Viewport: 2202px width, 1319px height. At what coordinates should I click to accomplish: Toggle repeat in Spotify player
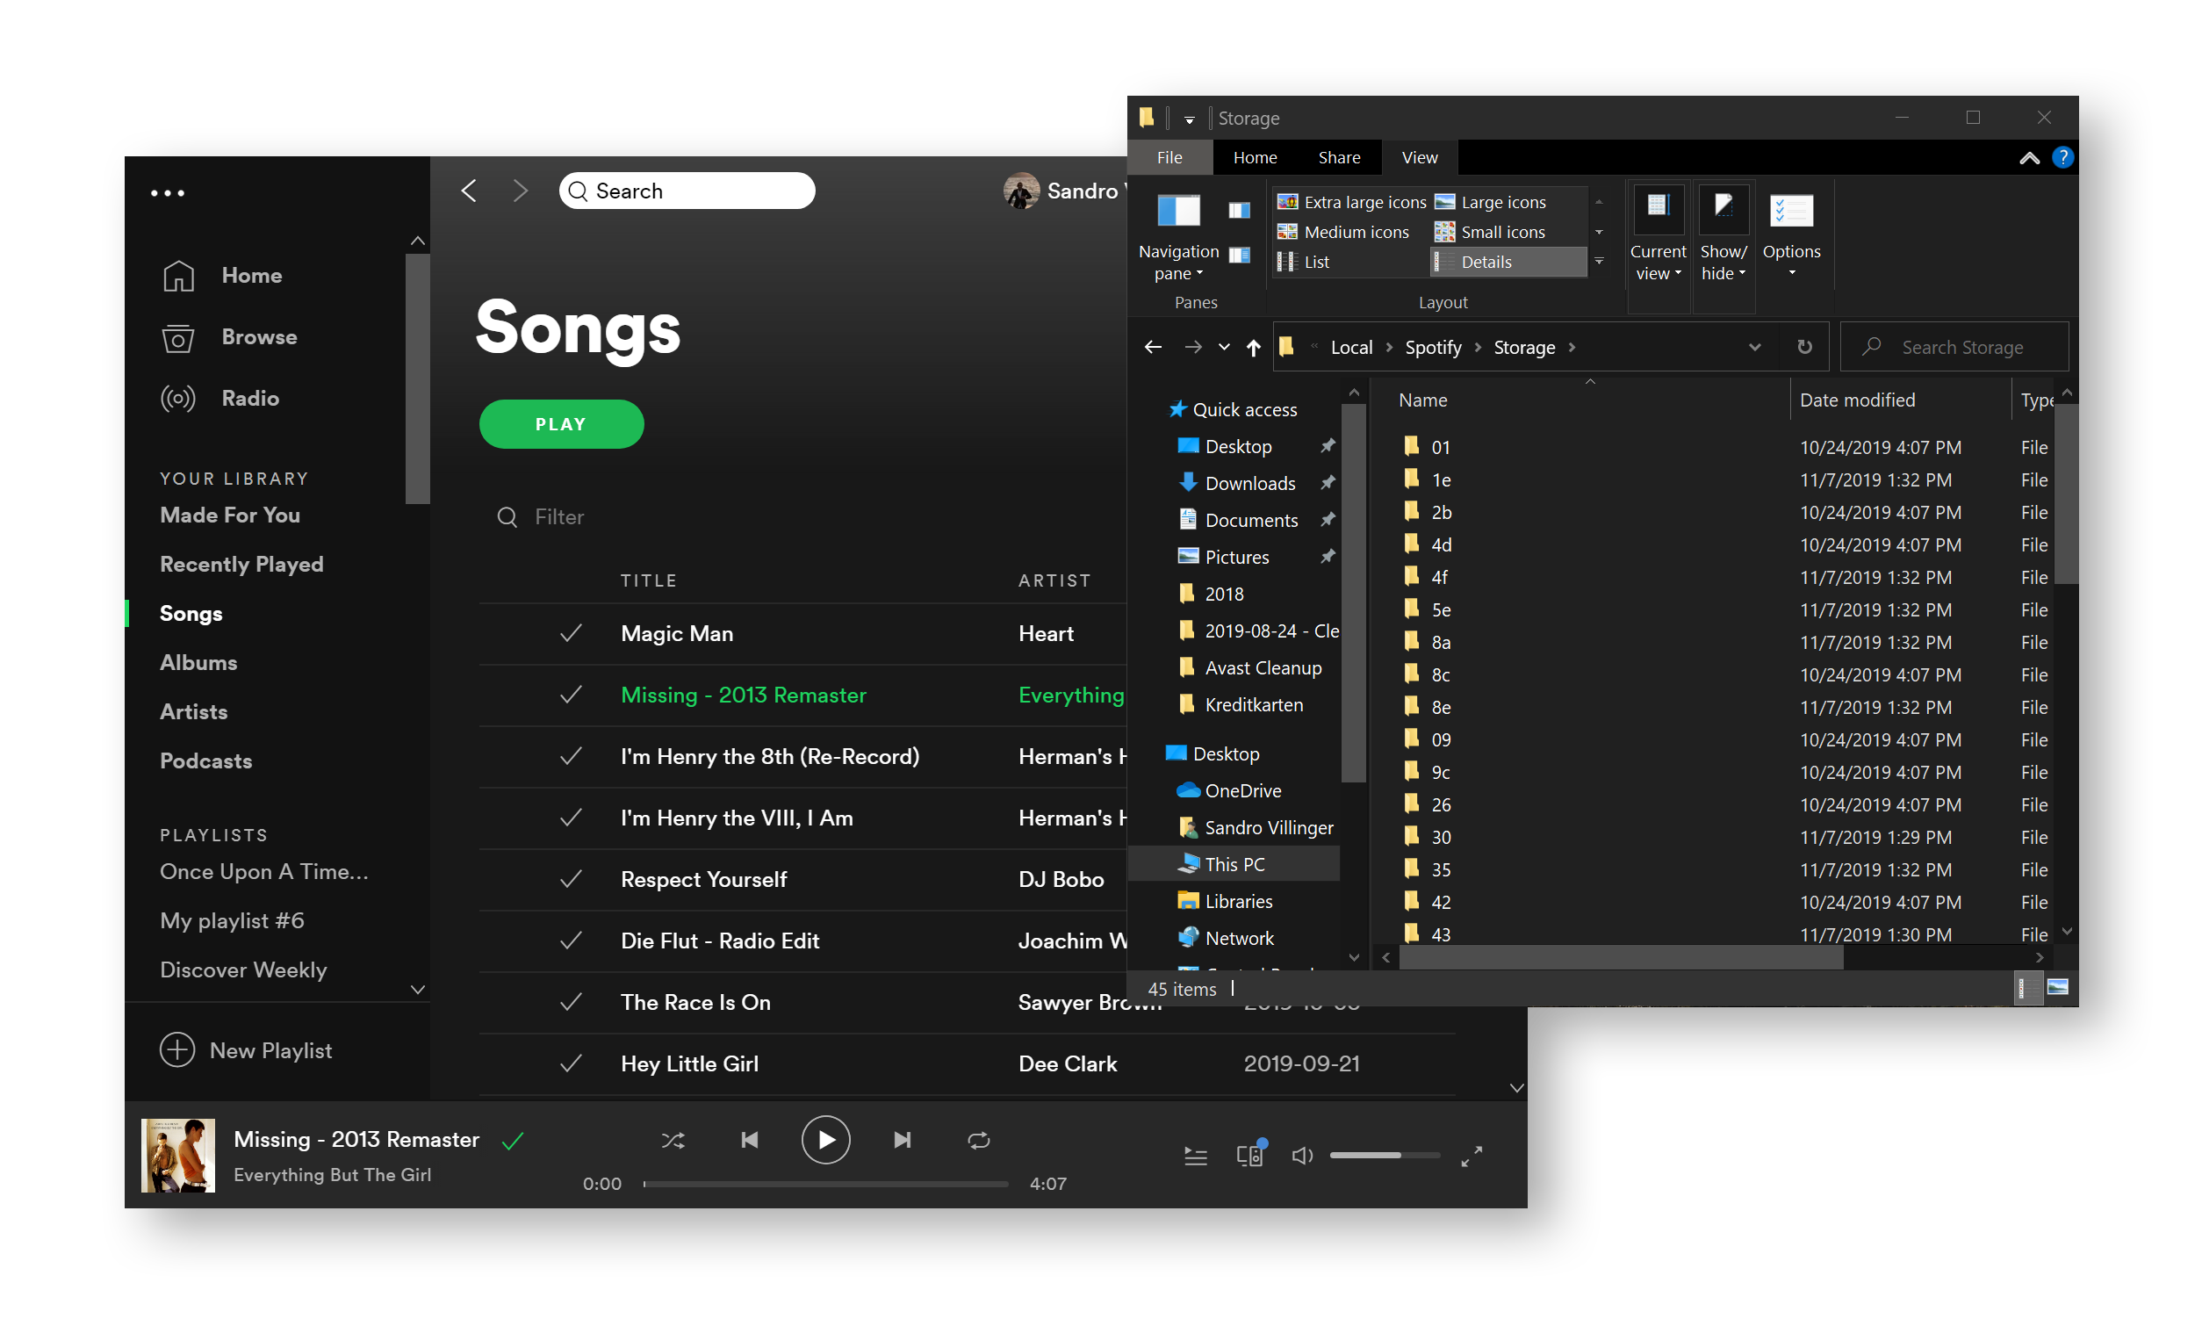(x=978, y=1141)
